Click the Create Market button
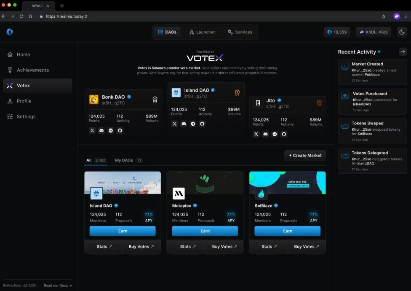411x291 pixels. pyautogui.click(x=305, y=155)
